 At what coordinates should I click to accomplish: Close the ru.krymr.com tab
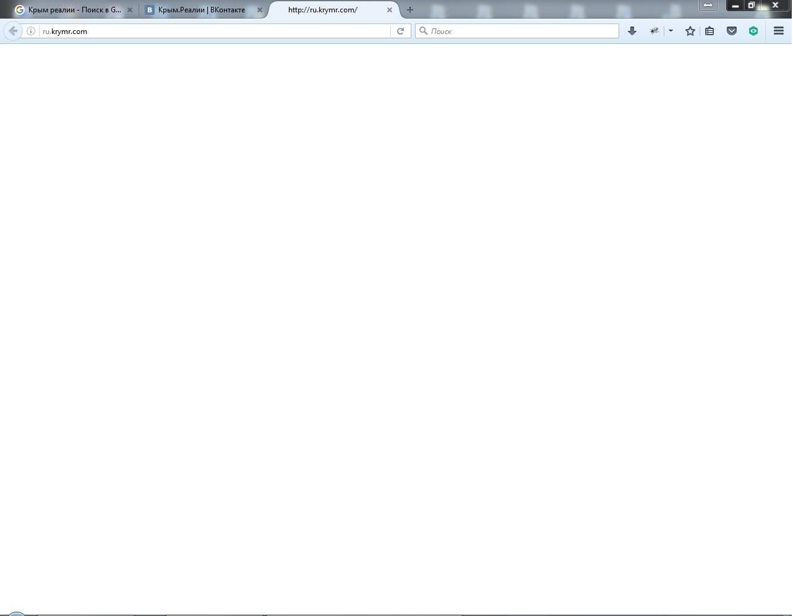point(389,10)
